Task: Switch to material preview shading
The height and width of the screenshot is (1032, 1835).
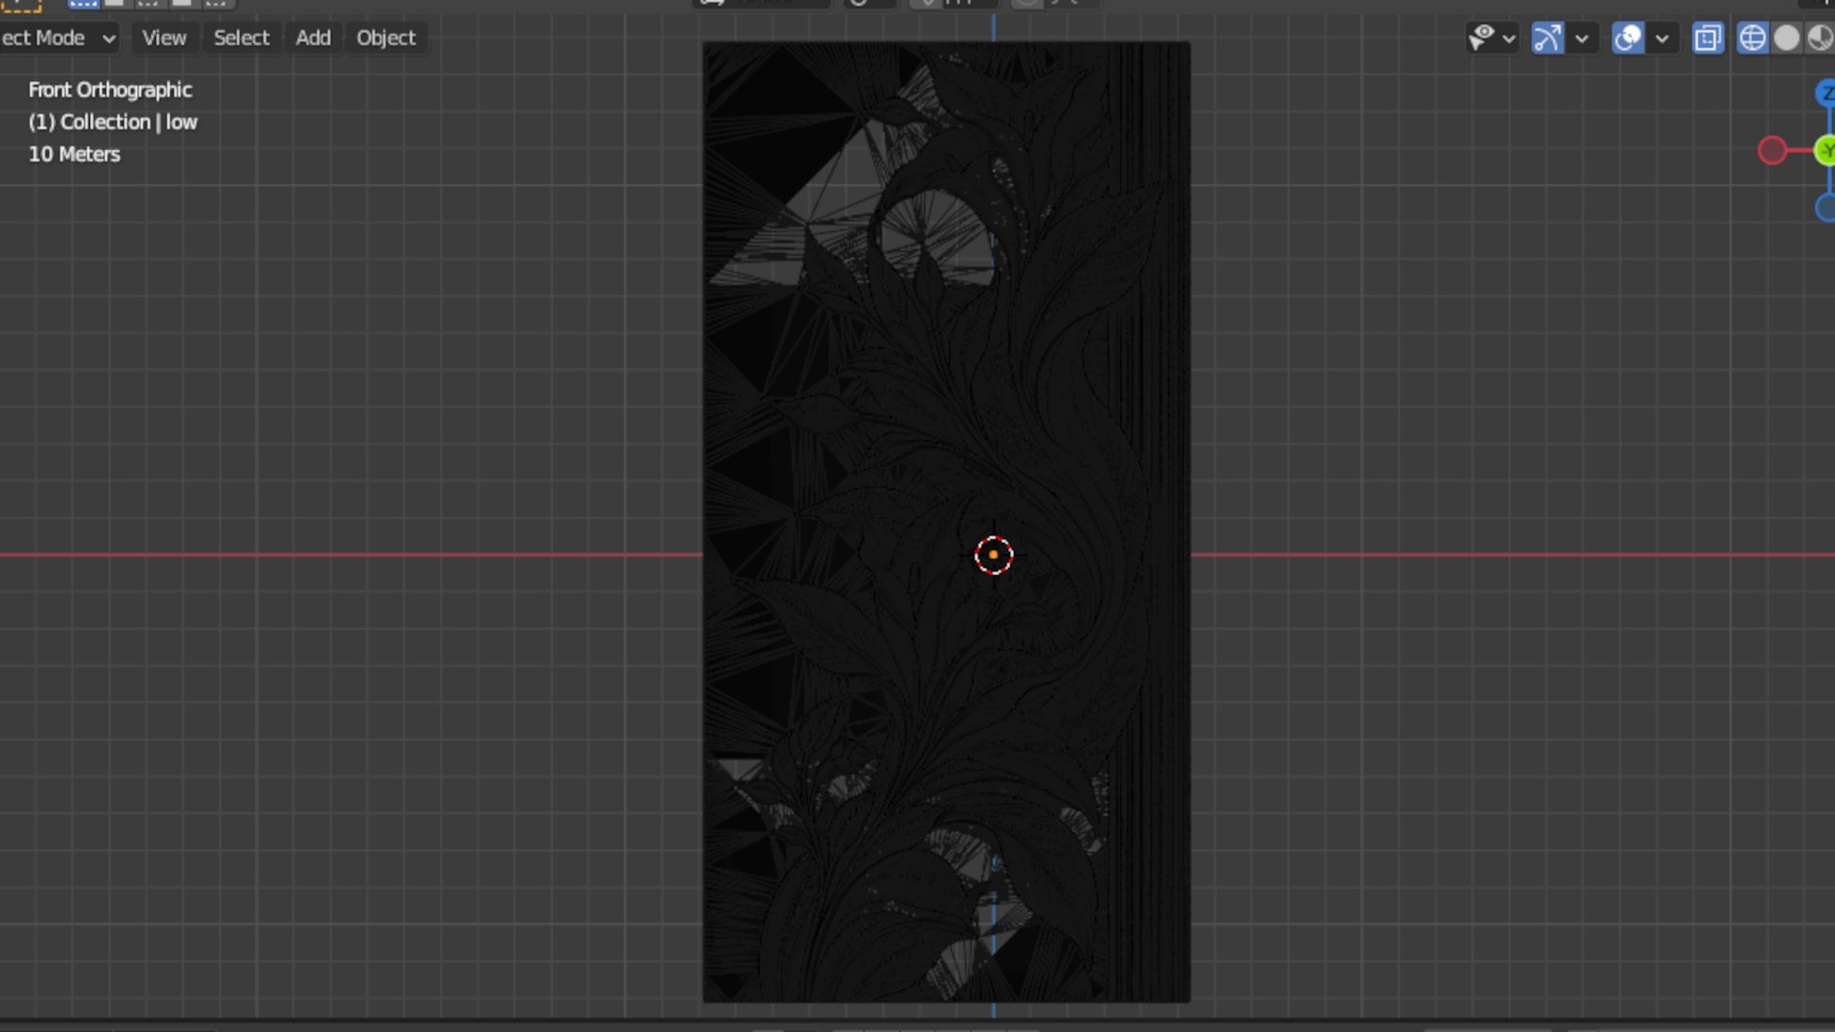Action: 1820,38
